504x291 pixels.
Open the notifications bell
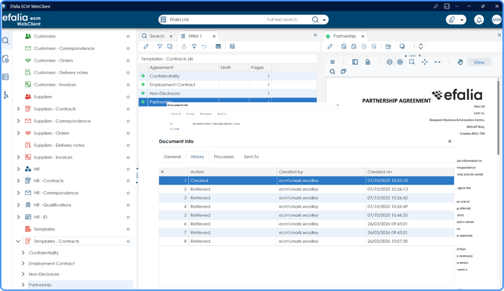479,19
